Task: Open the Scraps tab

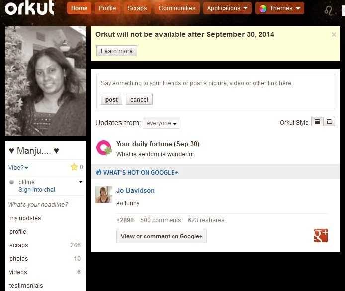Action: 137,8
